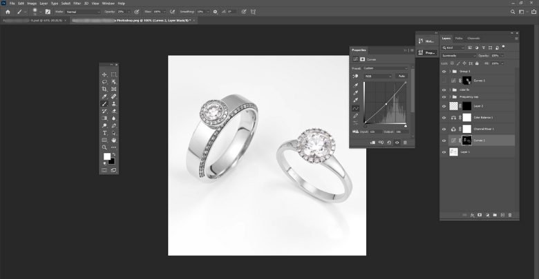Expand the Frequency sep group

(x=450, y=97)
